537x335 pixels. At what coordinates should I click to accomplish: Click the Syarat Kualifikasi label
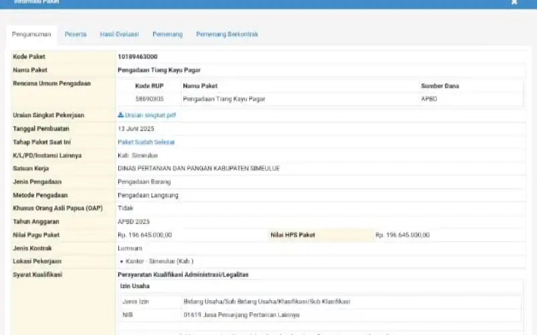38,275
